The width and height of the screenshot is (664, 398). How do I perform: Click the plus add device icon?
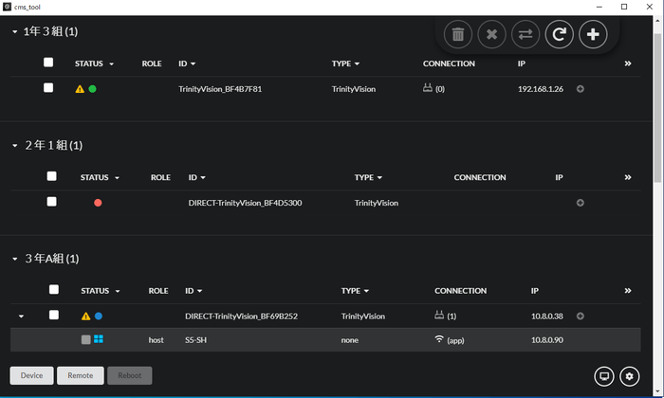[593, 35]
